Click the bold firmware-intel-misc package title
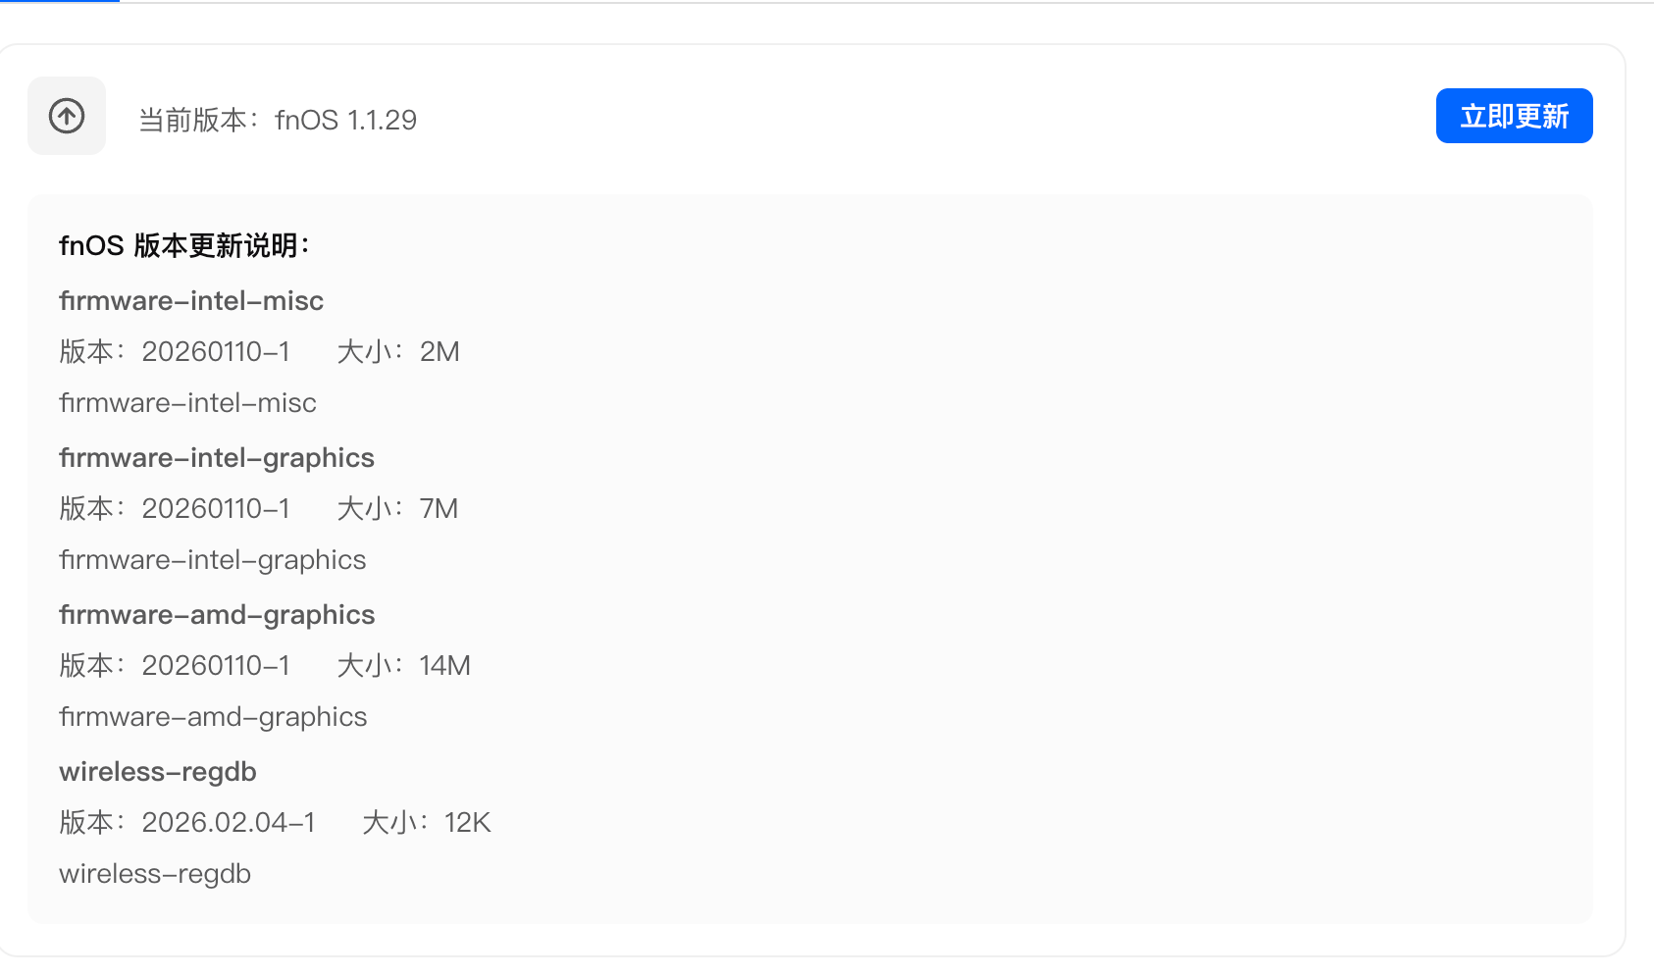Viewport: 1654px width, 975px height. pyautogui.click(x=191, y=301)
